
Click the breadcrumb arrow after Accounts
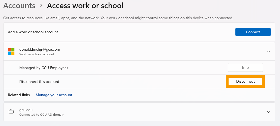41,5
